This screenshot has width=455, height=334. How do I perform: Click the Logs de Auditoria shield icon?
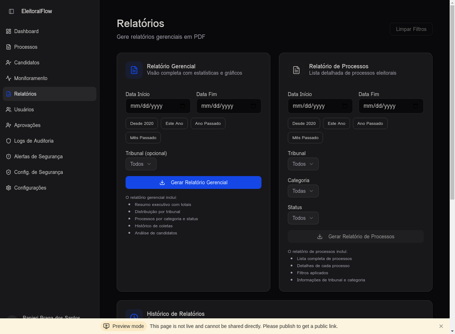[8, 141]
